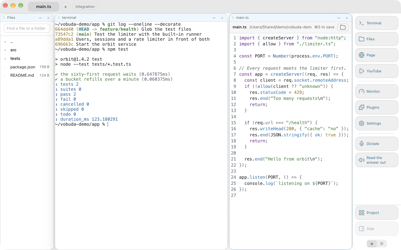Switch to the Side layout
Screen dimensions: 401x250
376,229
